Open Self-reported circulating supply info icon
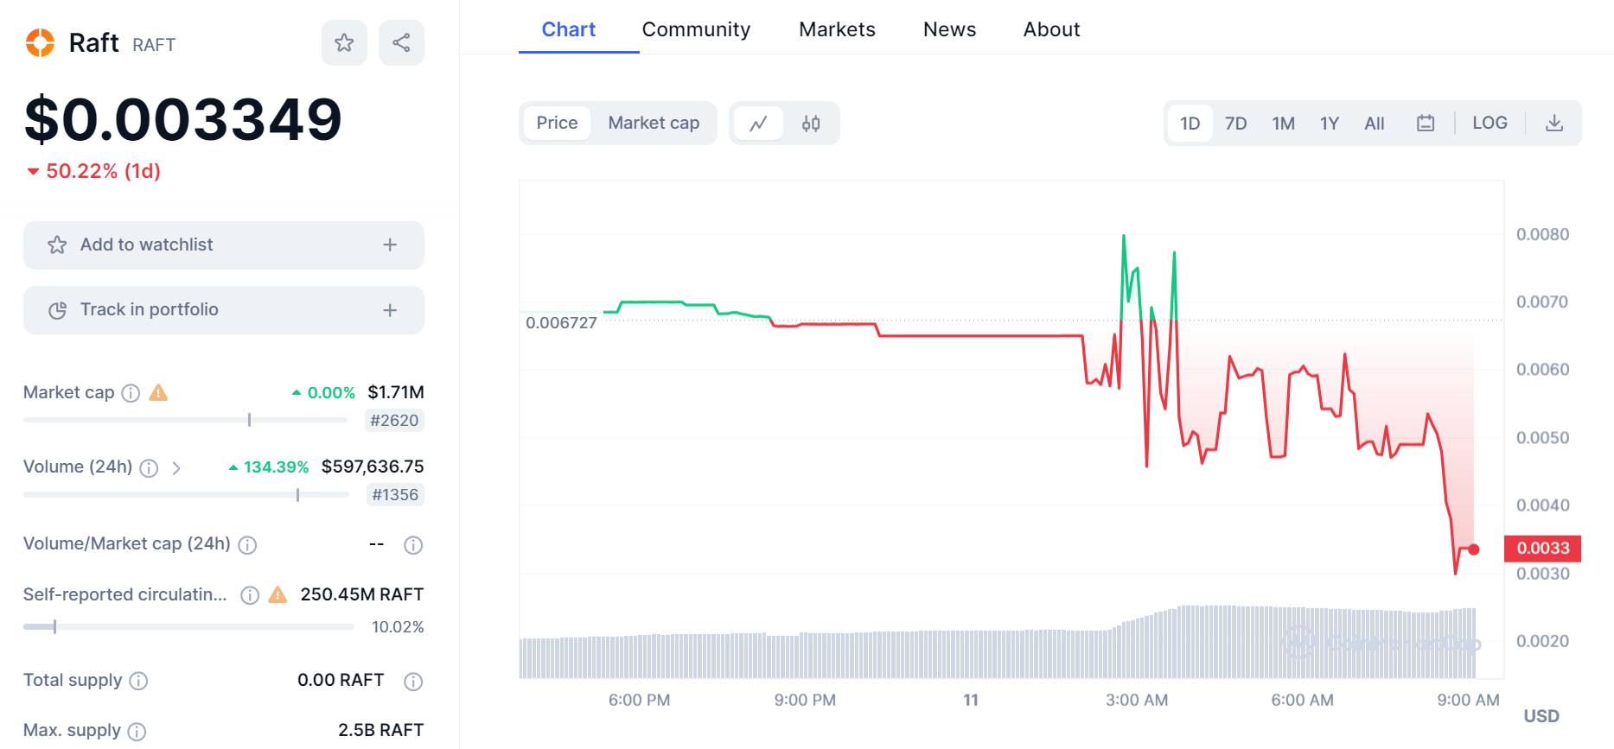The width and height of the screenshot is (1614, 749). click(x=250, y=595)
